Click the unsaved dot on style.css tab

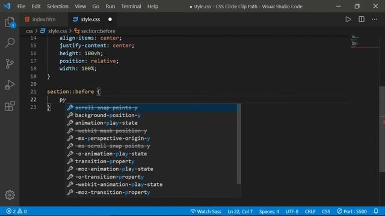[x=110, y=19]
